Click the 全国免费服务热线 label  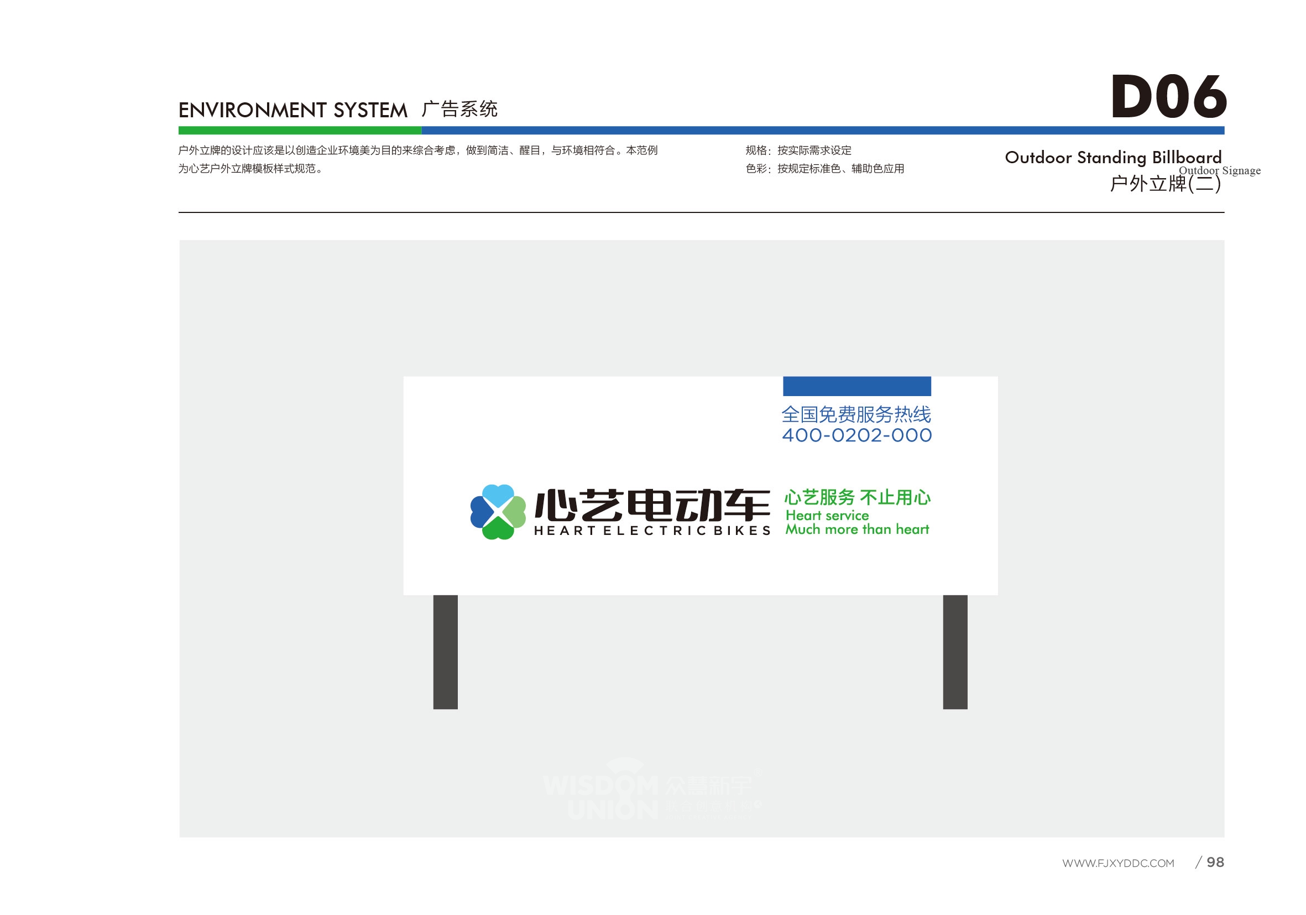click(856, 414)
